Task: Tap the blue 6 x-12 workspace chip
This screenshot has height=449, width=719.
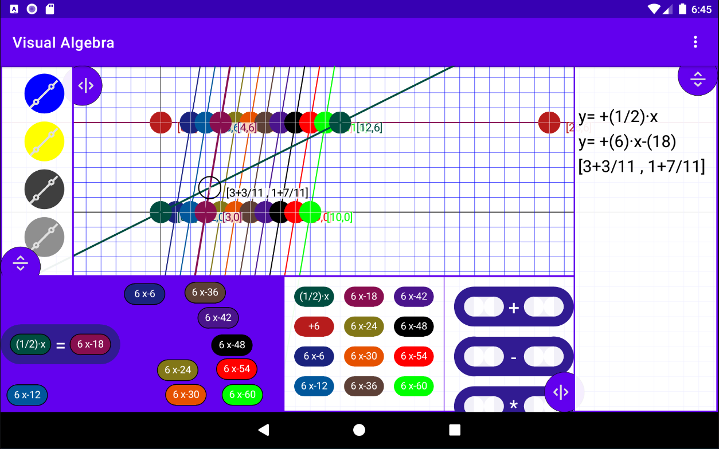Action: point(28,395)
